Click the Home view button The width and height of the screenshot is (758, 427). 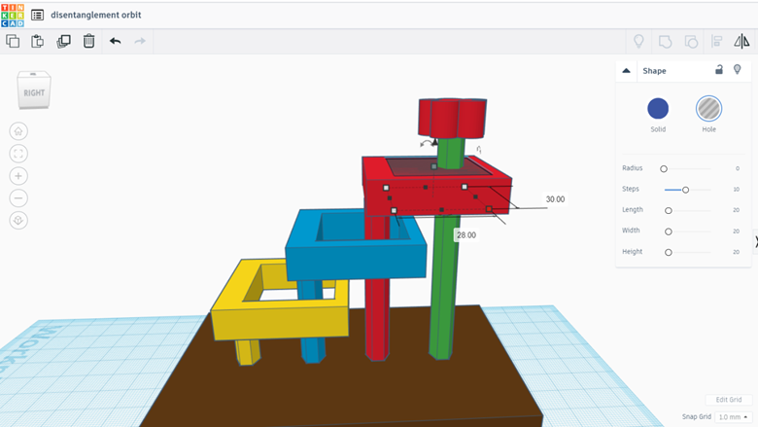click(18, 131)
